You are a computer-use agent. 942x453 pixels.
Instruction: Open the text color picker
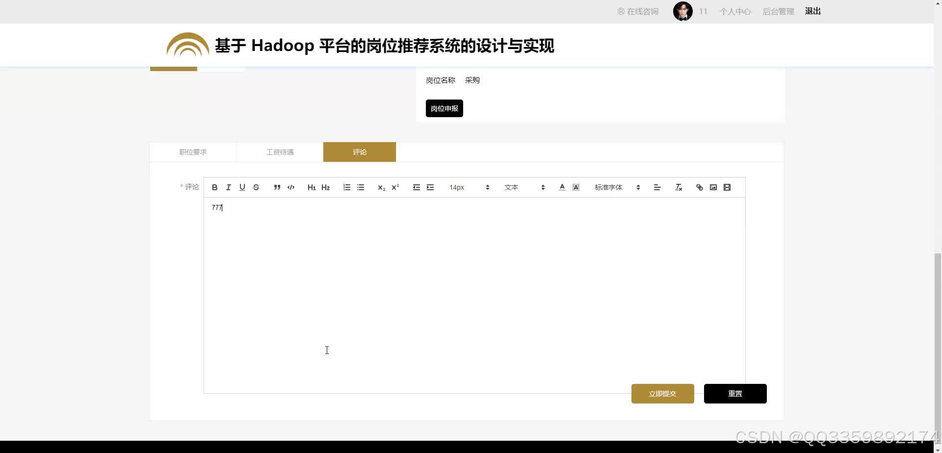[x=562, y=187]
